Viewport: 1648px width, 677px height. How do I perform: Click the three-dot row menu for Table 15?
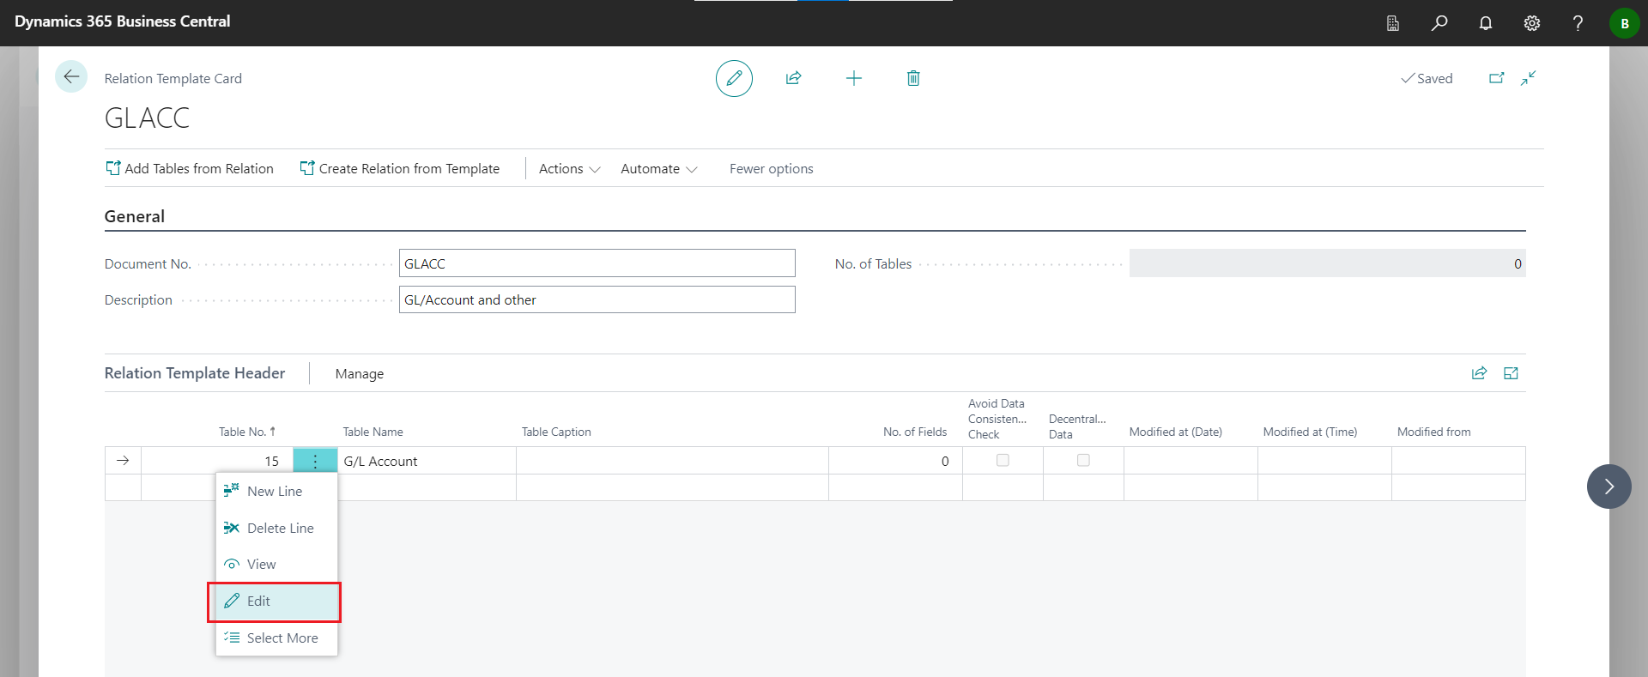(x=315, y=461)
